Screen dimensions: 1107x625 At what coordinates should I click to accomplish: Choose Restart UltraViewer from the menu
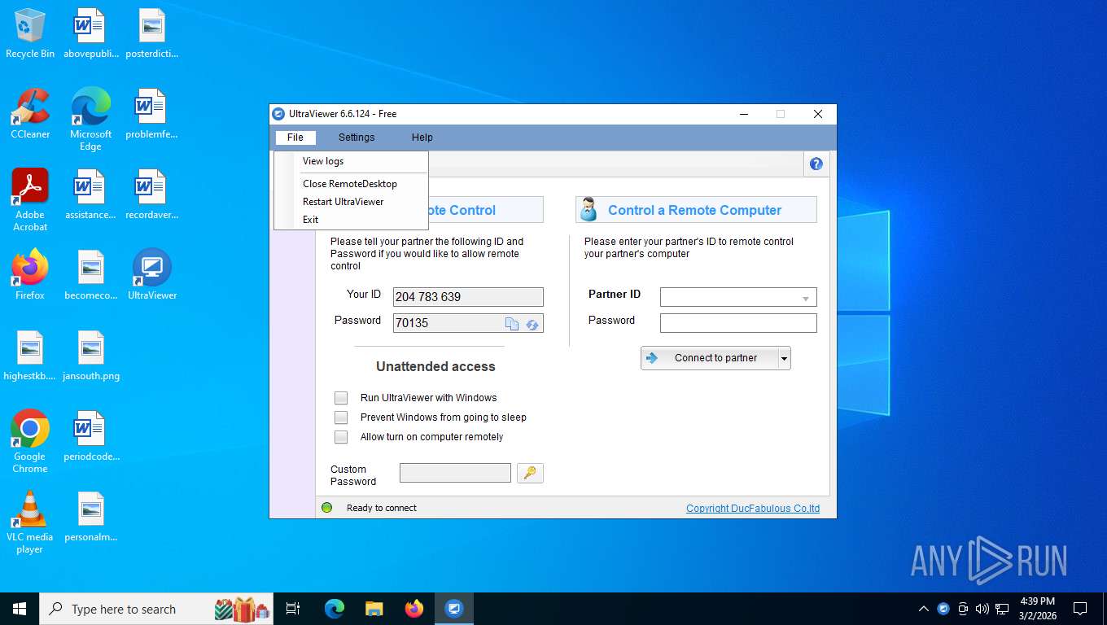[352, 202]
